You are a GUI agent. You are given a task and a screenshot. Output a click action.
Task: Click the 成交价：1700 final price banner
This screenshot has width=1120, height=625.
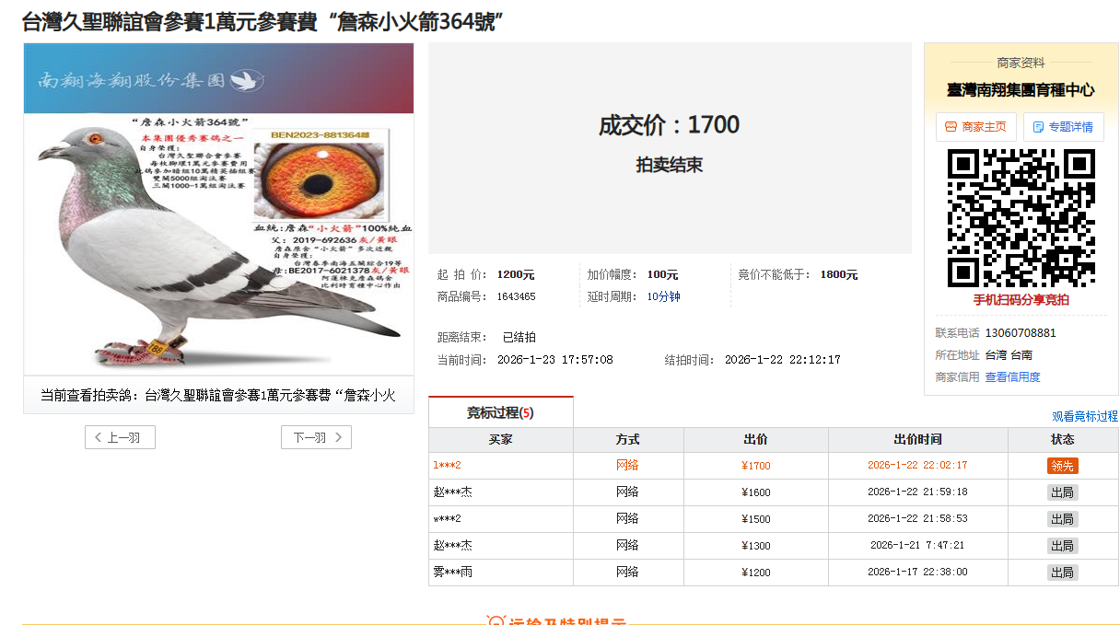click(669, 125)
